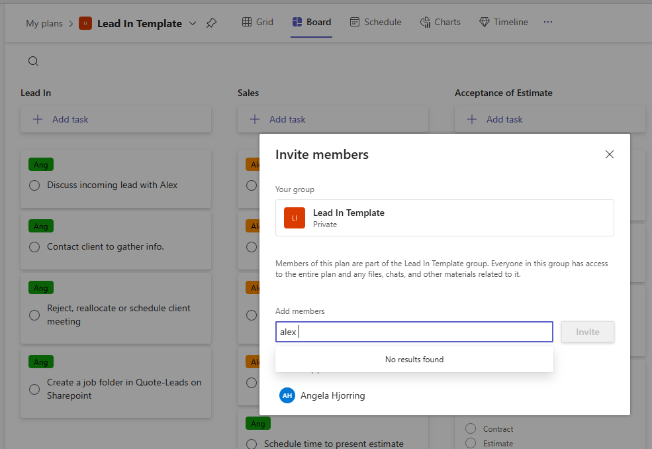This screenshot has height=449, width=652.
Task: Click the green Ang label on first task
Action: tap(41, 164)
